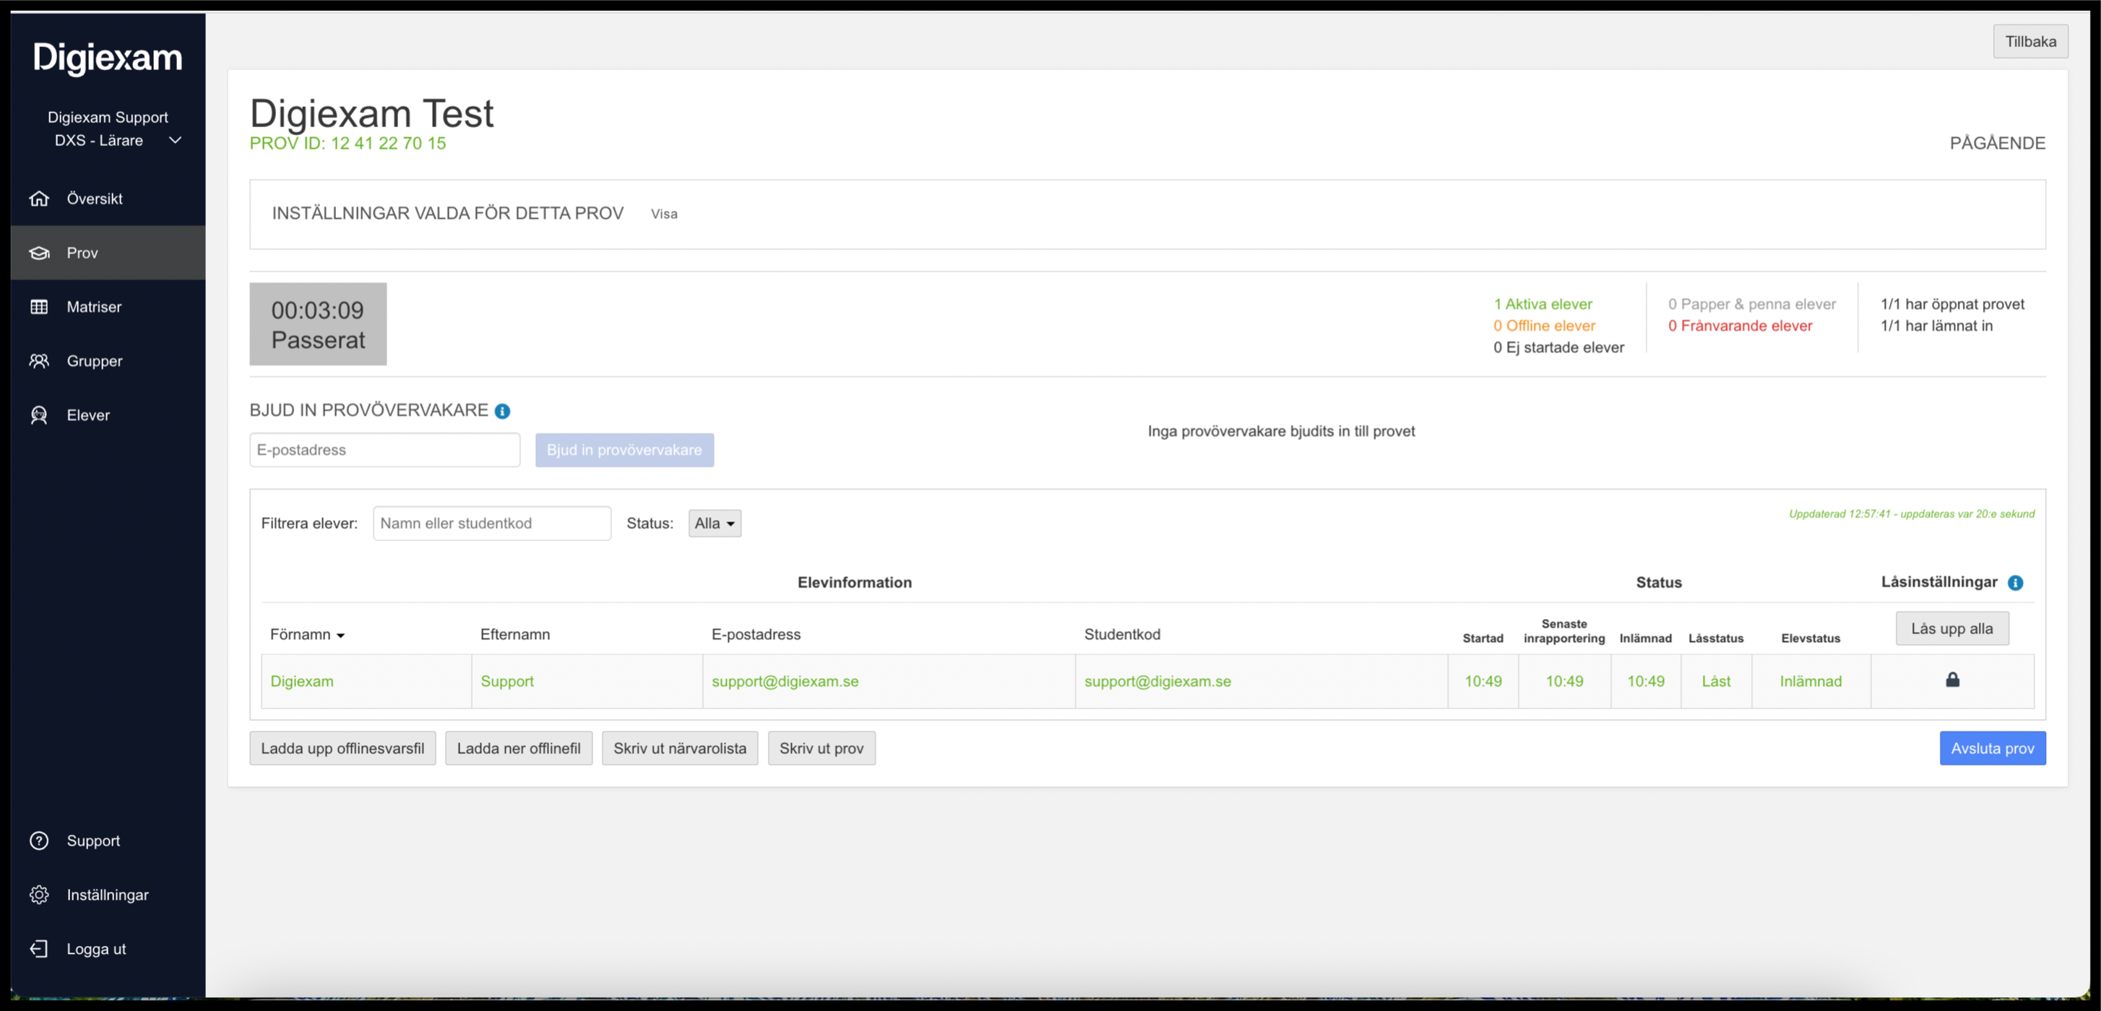The image size is (2101, 1011).
Task: Click the Support question mark icon
Action: pyautogui.click(x=39, y=841)
